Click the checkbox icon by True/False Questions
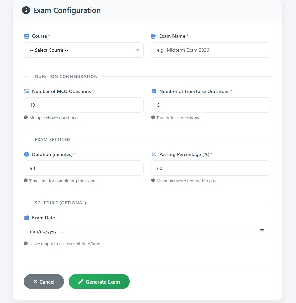The width and height of the screenshot is (296, 303). pyautogui.click(x=154, y=91)
